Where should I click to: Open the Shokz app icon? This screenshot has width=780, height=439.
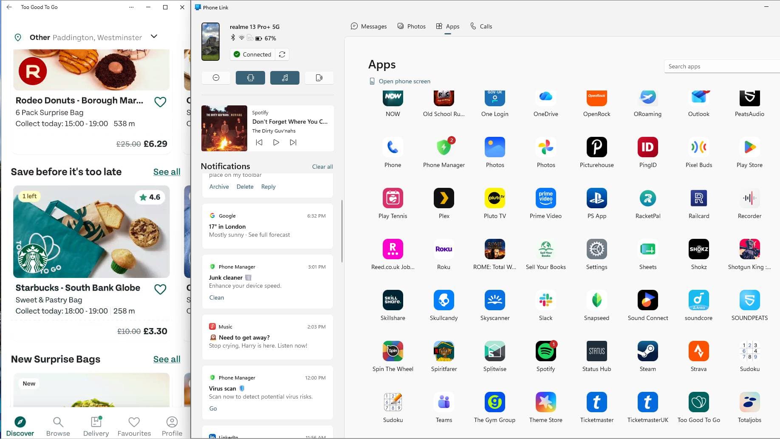[698, 249]
